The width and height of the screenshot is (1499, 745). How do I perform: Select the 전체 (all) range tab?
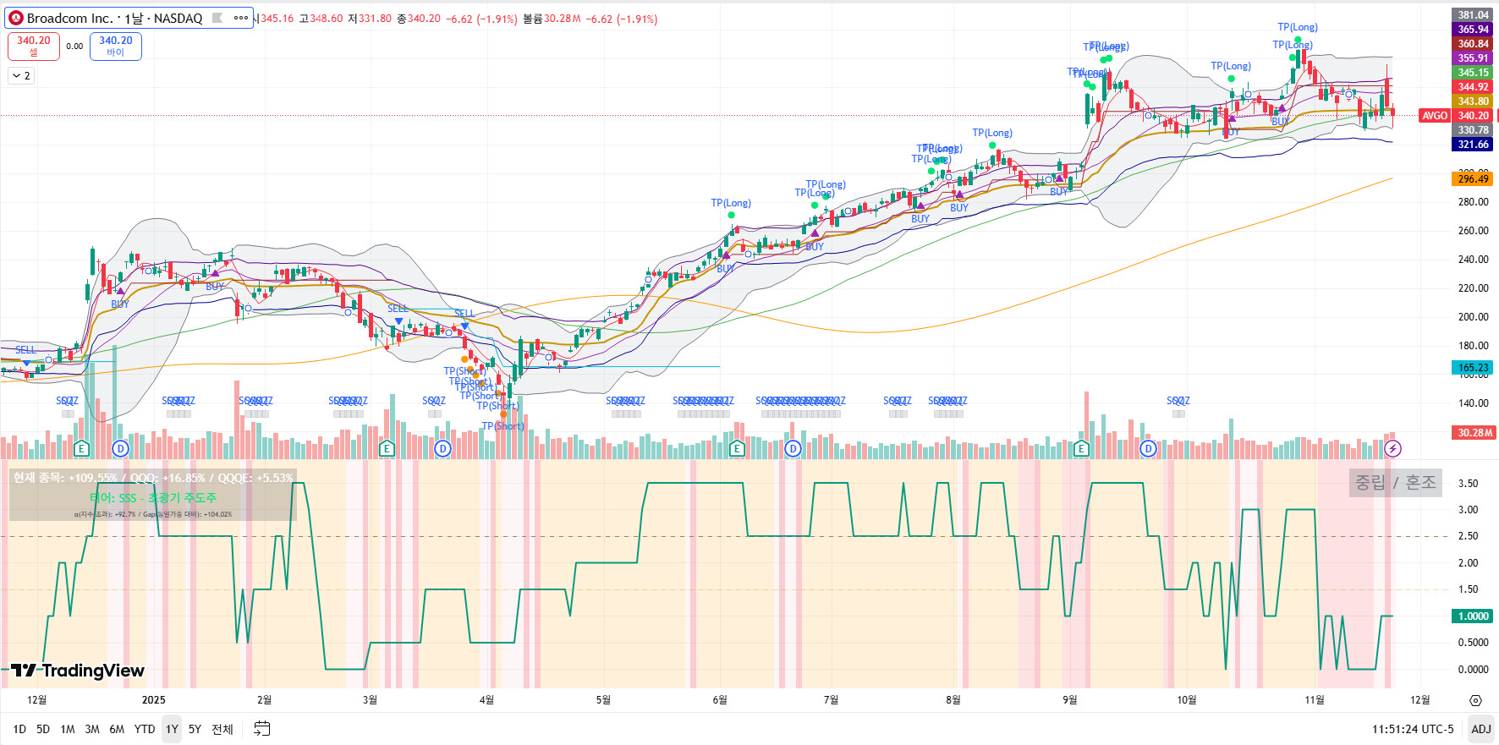[222, 729]
